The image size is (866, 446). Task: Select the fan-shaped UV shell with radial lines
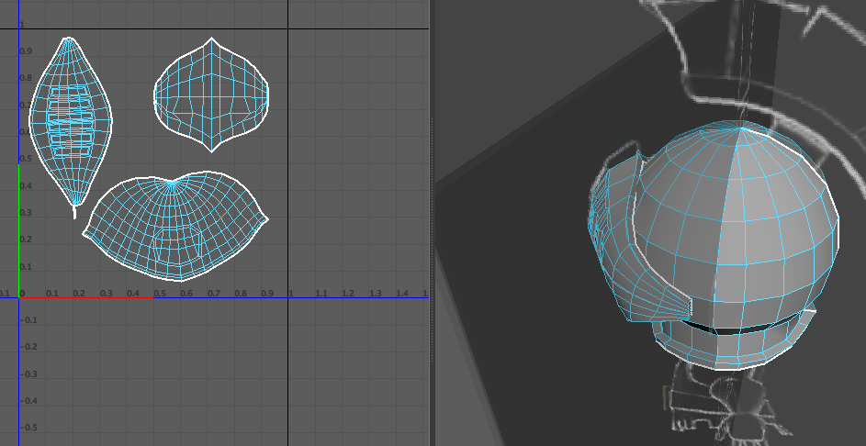pos(175,227)
